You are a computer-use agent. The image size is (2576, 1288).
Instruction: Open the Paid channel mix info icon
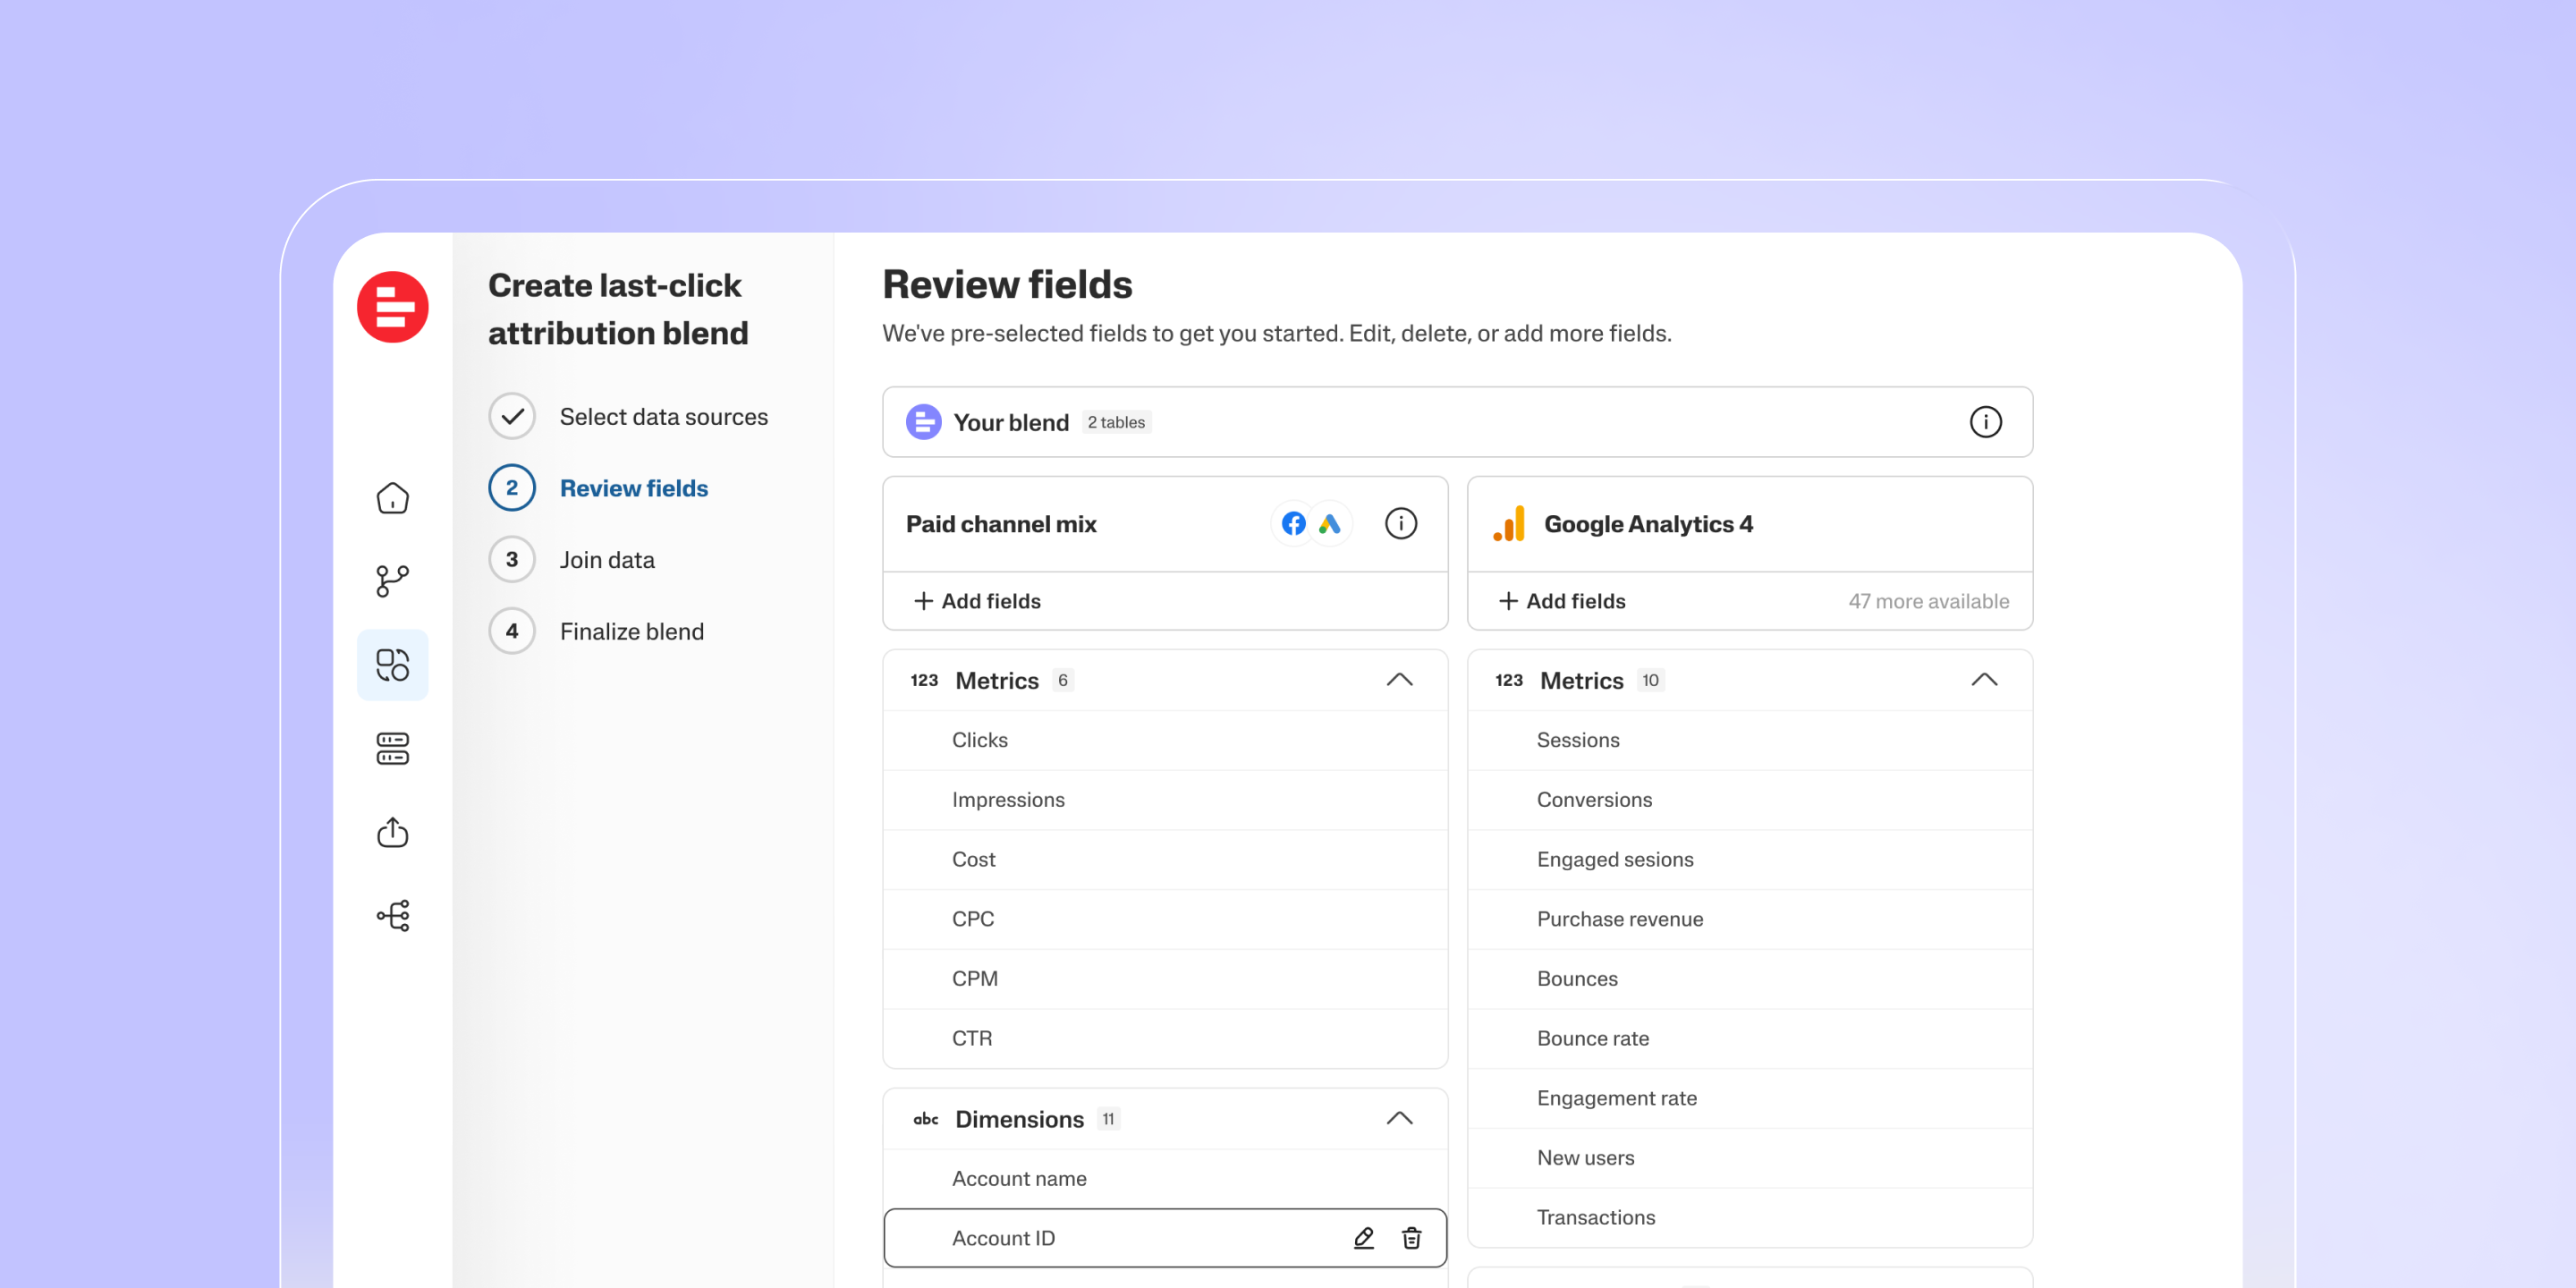[x=1400, y=523]
